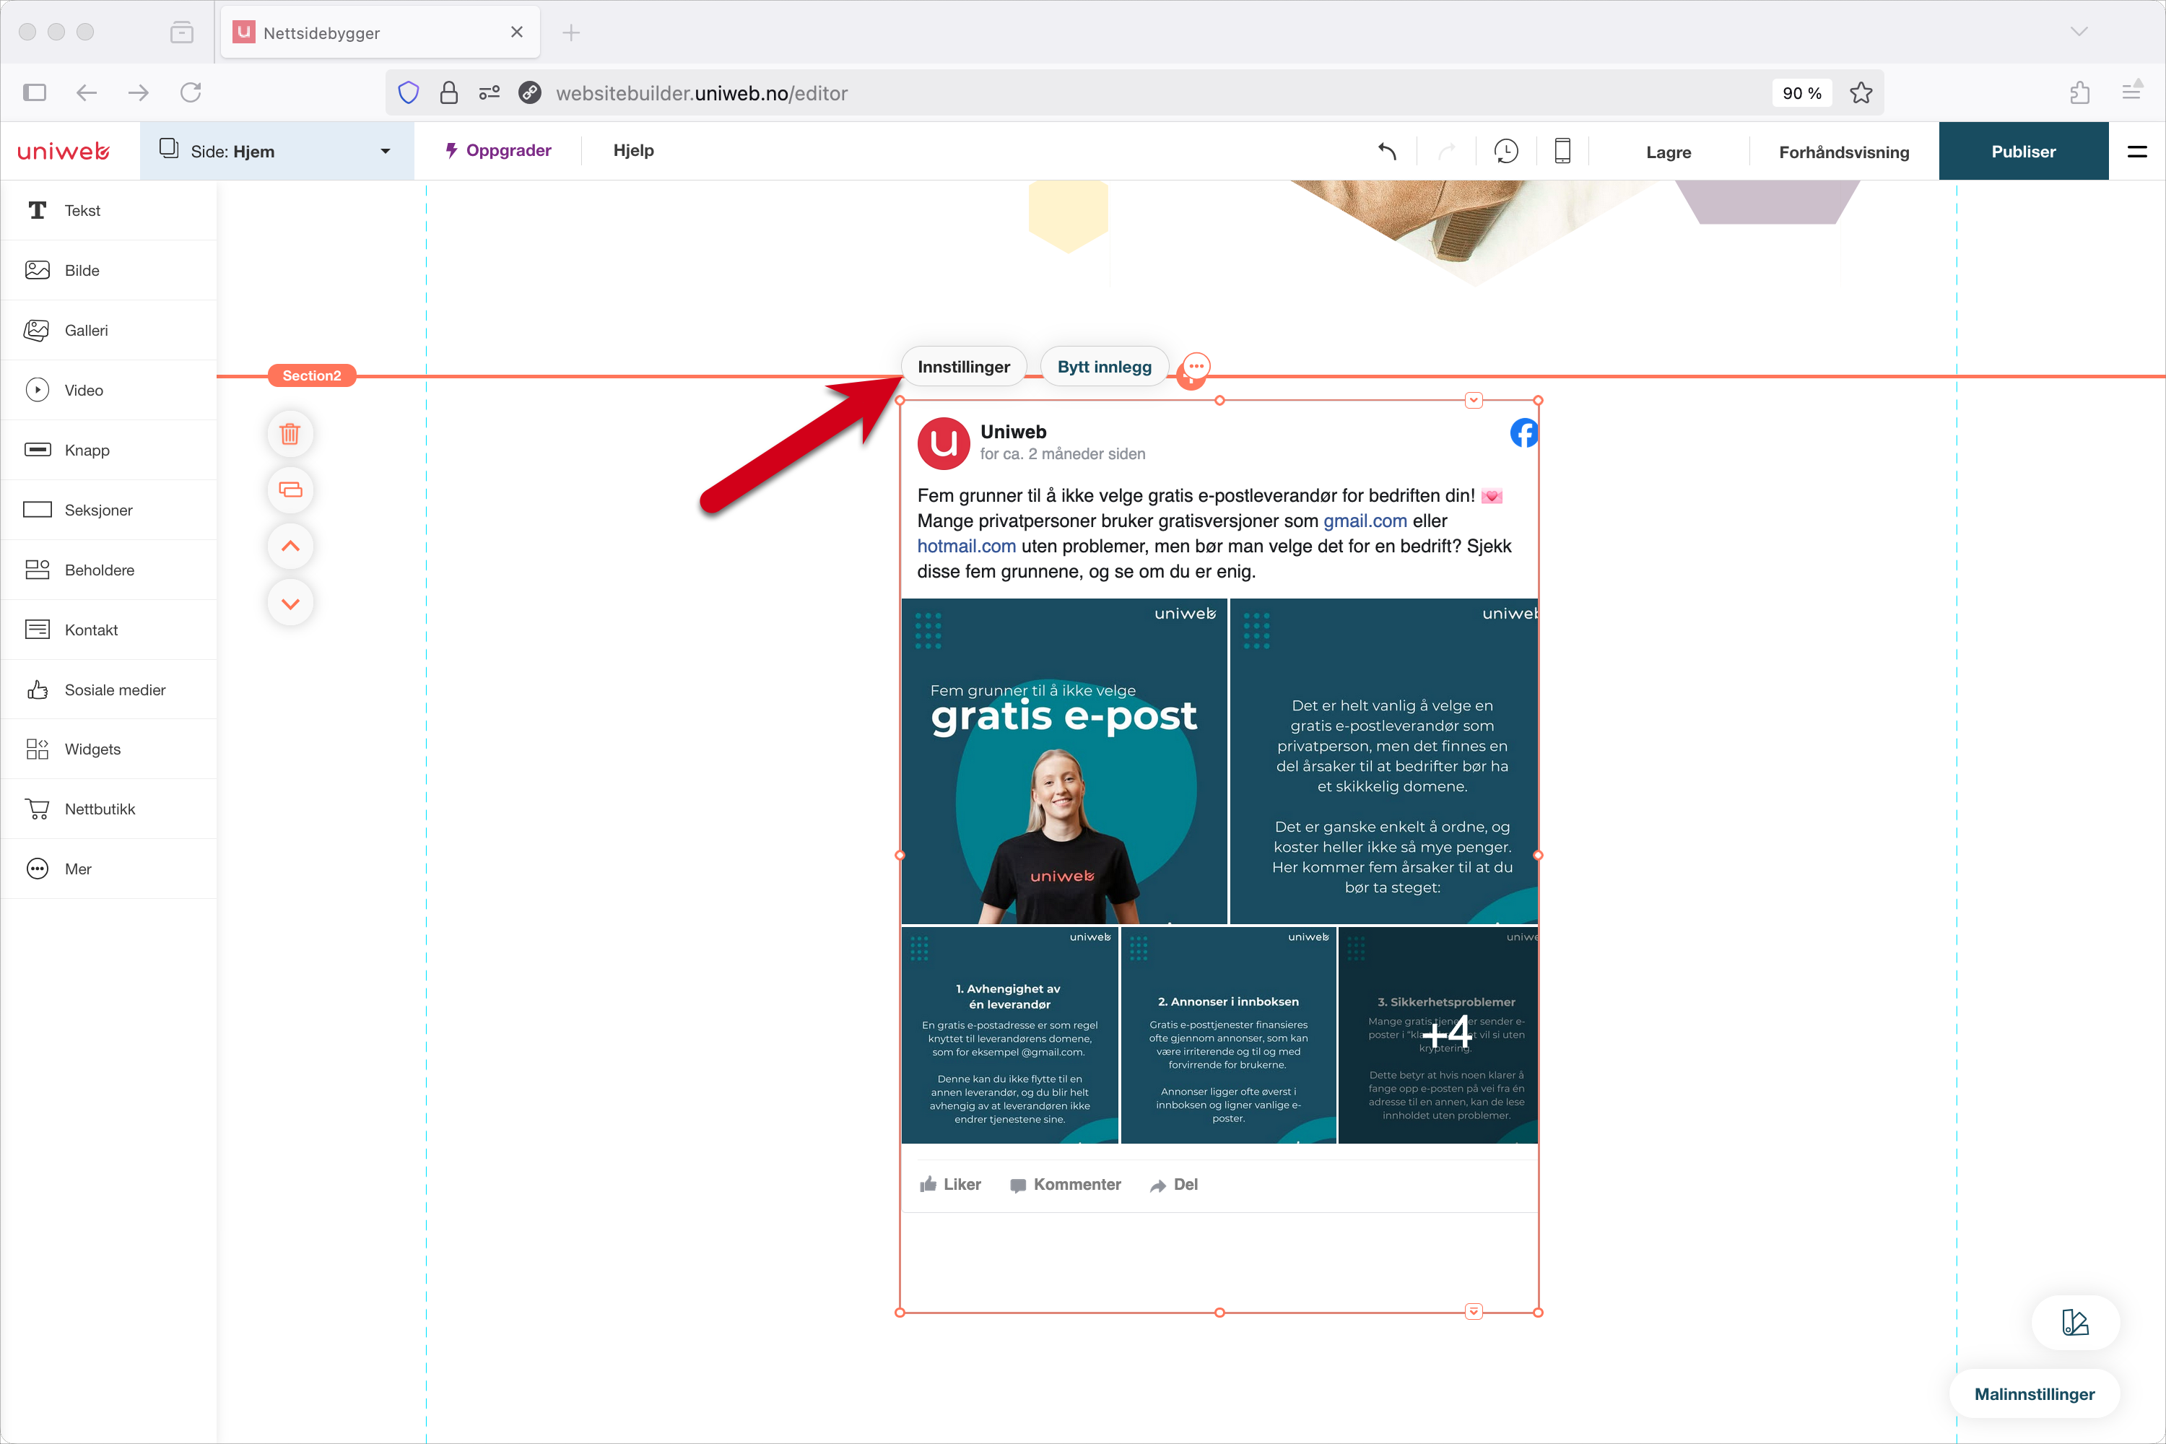Delete Section2 with the trash icon
This screenshot has width=2166, height=1444.
point(290,432)
